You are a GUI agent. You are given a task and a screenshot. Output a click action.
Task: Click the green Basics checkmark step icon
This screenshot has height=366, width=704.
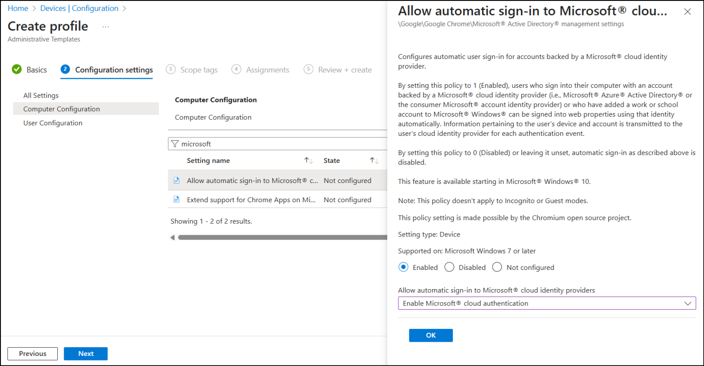coord(16,70)
